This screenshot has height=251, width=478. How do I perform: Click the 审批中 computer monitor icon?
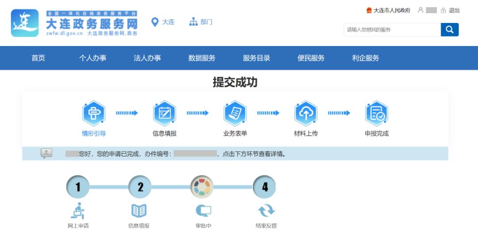click(x=203, y=210)
